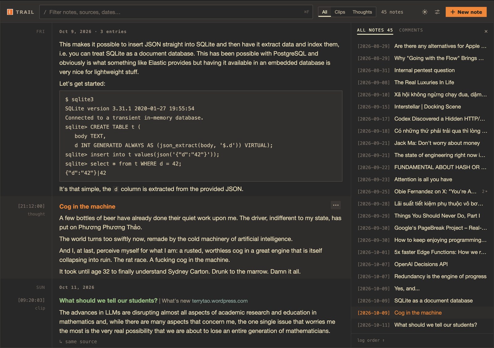Viewport: 494px width, 348px height.
Task: Select 'Redundancy is the engine of progress'
Action: (x=422, y=276)
